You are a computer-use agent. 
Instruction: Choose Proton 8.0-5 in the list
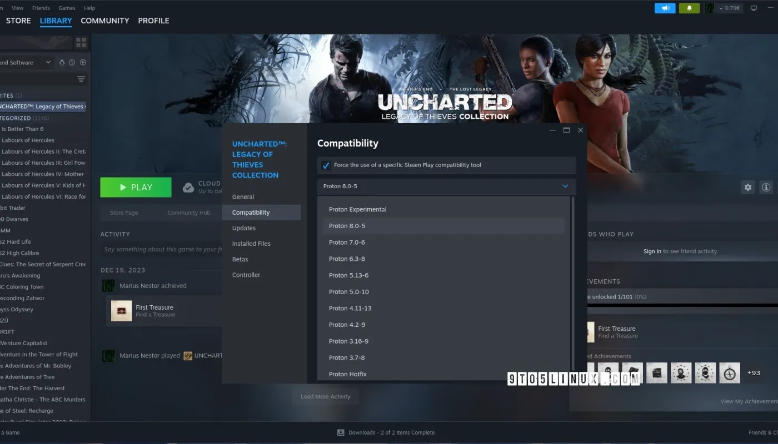pos(443,226)
